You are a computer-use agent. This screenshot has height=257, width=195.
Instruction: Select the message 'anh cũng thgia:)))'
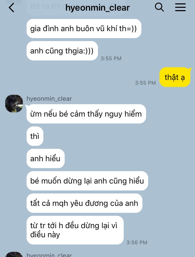62,51
